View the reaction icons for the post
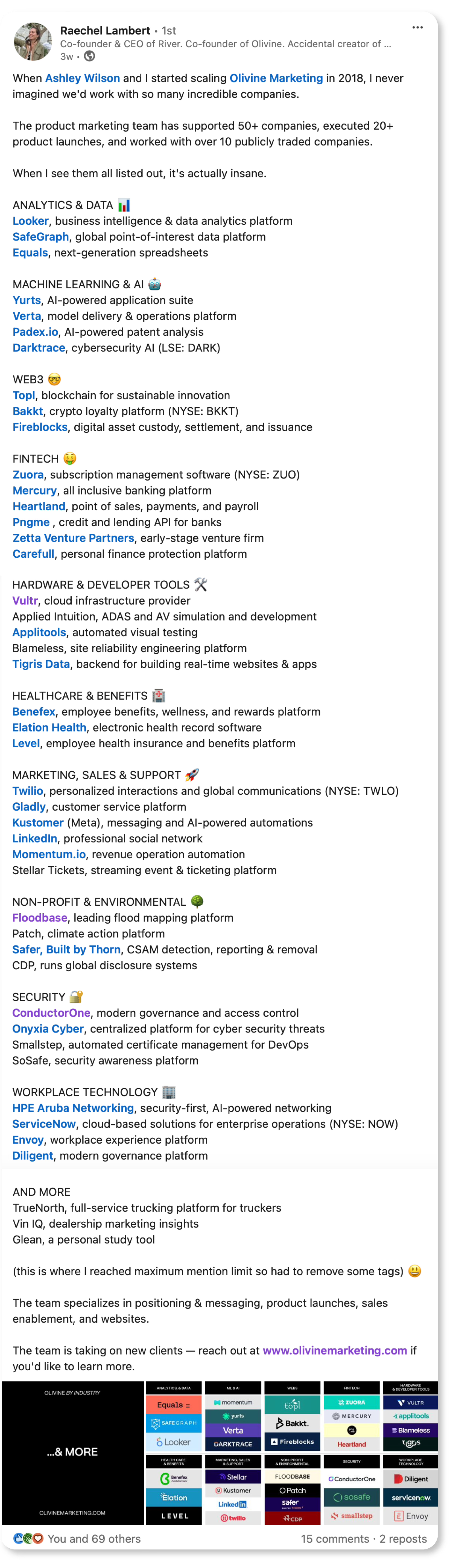 28,1539
